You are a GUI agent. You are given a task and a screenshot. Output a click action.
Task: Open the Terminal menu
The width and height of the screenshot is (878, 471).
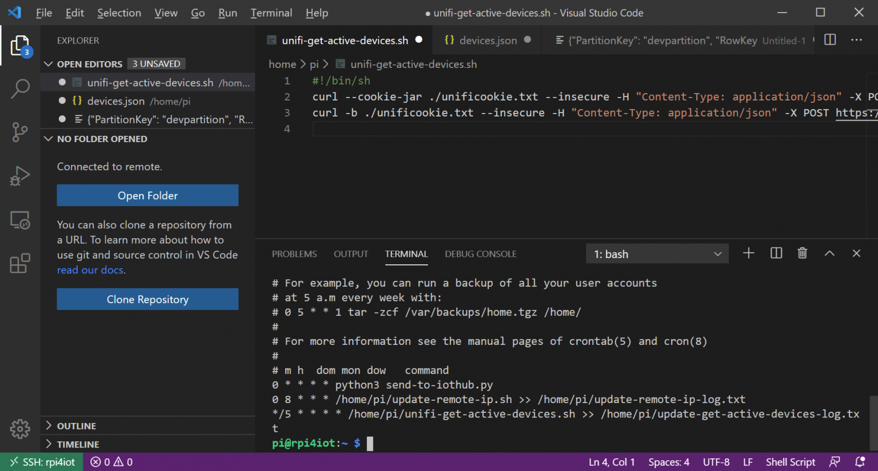click(272, 13)
